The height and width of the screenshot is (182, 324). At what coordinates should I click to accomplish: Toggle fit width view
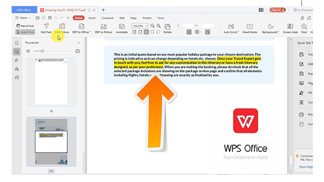coord(146,32)
